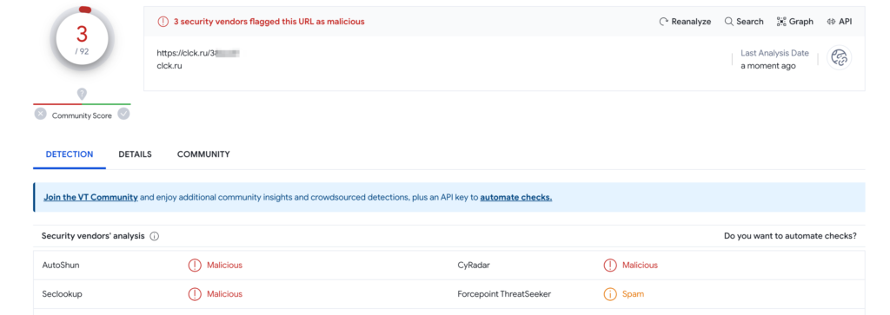Click the globe link icon beside analysis date

pos(839,58)
